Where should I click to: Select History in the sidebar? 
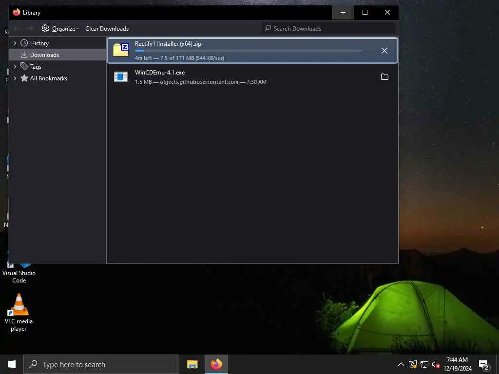coord(58,43)
